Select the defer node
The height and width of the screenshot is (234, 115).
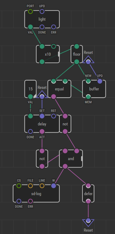pyautogui.click(x=88, y=194)
